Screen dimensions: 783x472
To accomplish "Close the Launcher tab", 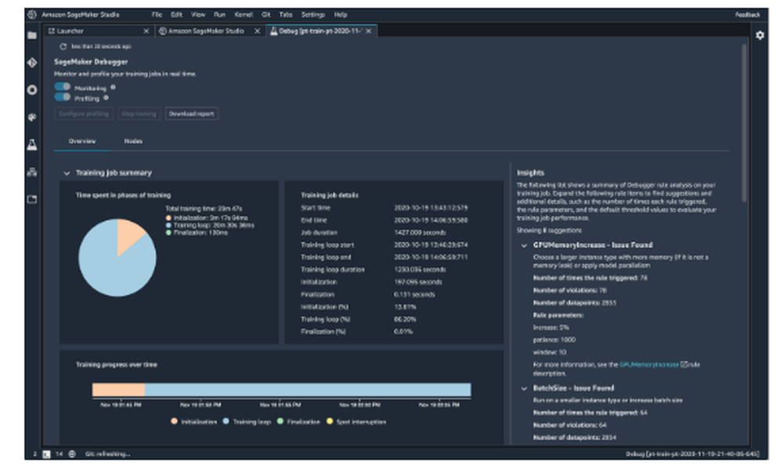I will pyautogui.click(x=146, y=31).
